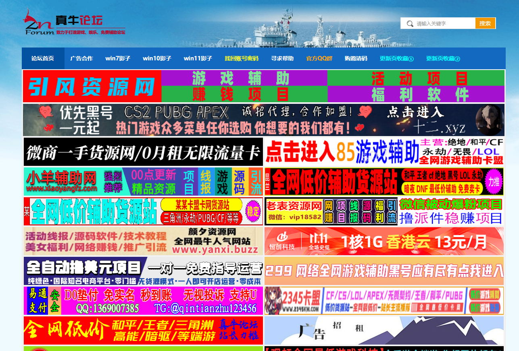Open 易通支付 D0垫付 banner
The width and height of the screenshot is (519, 351).
coord(143,301)
